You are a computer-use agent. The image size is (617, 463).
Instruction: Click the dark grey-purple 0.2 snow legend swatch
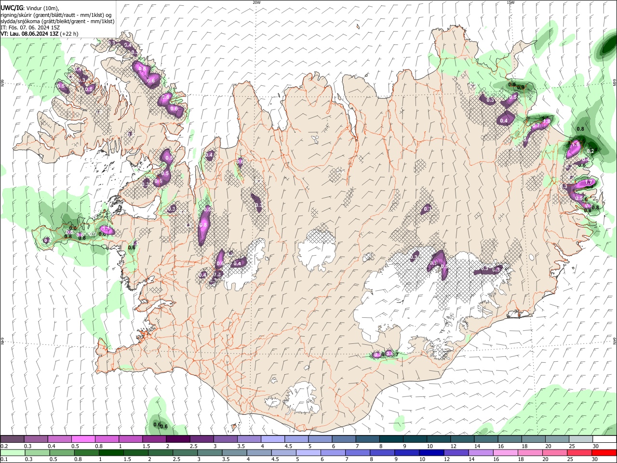point(12,439)
